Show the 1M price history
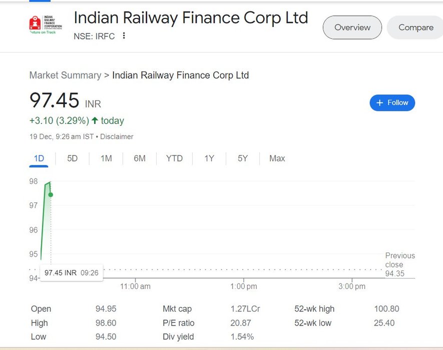Screen dimensions: 443x350 pos(106,158)
